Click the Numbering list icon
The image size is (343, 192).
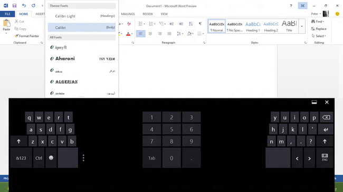click(x=151, y=24)
